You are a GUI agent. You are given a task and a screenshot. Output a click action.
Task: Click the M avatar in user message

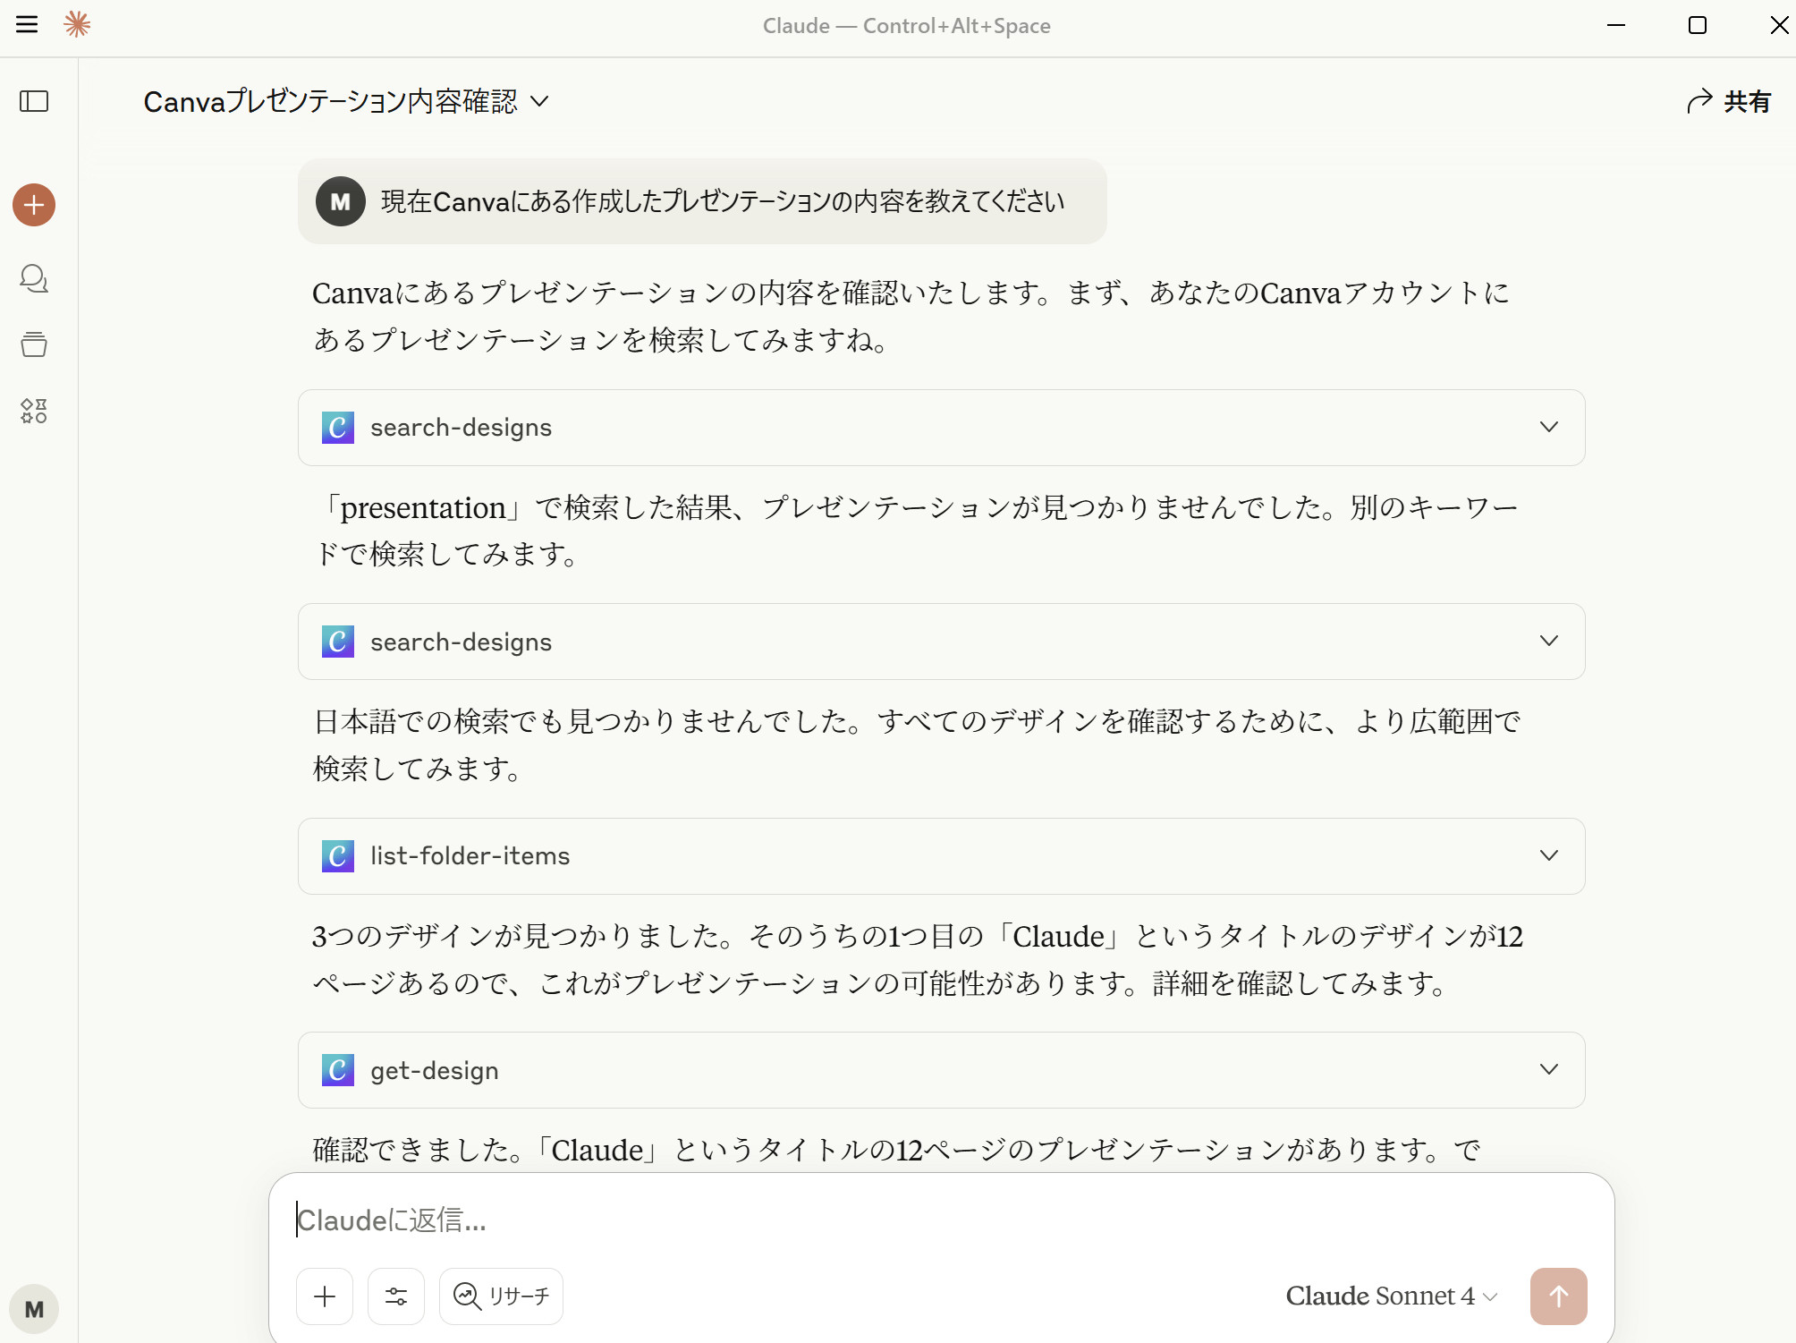(341, 201)
